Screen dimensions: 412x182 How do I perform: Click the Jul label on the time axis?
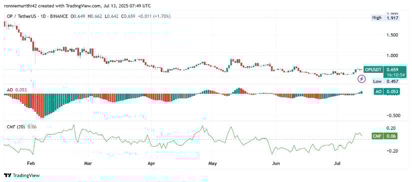(x=337, y=164)
